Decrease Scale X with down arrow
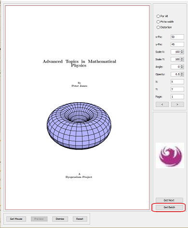 [182, 53]
